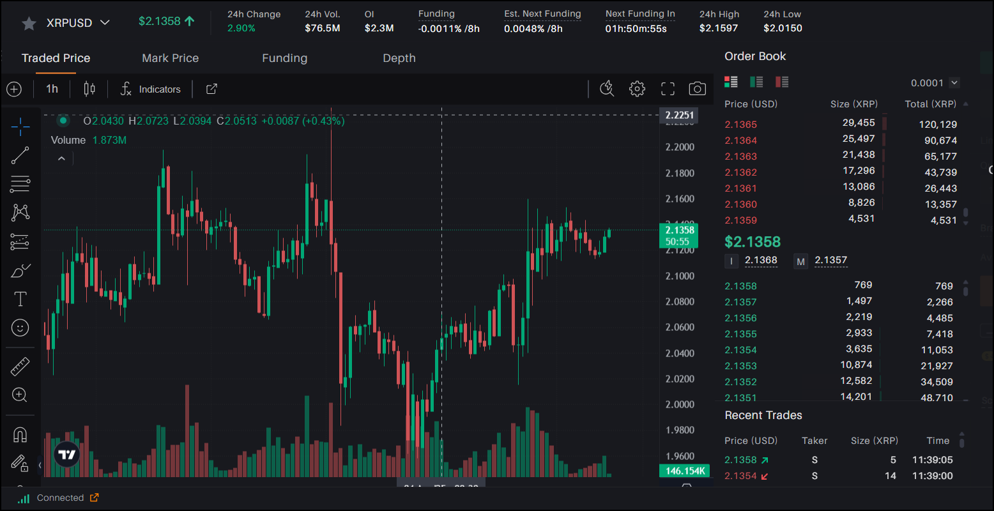Click the 1h timeframe interval
Image resolution: width=994 pixels, height=511 pixels.
point(52,89)
